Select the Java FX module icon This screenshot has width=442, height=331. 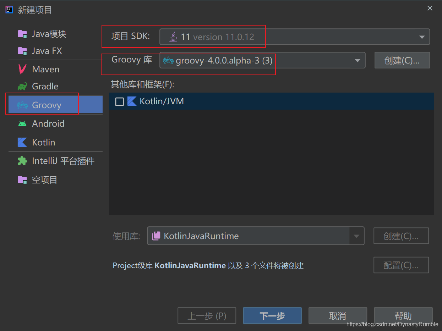pos(22,50)
